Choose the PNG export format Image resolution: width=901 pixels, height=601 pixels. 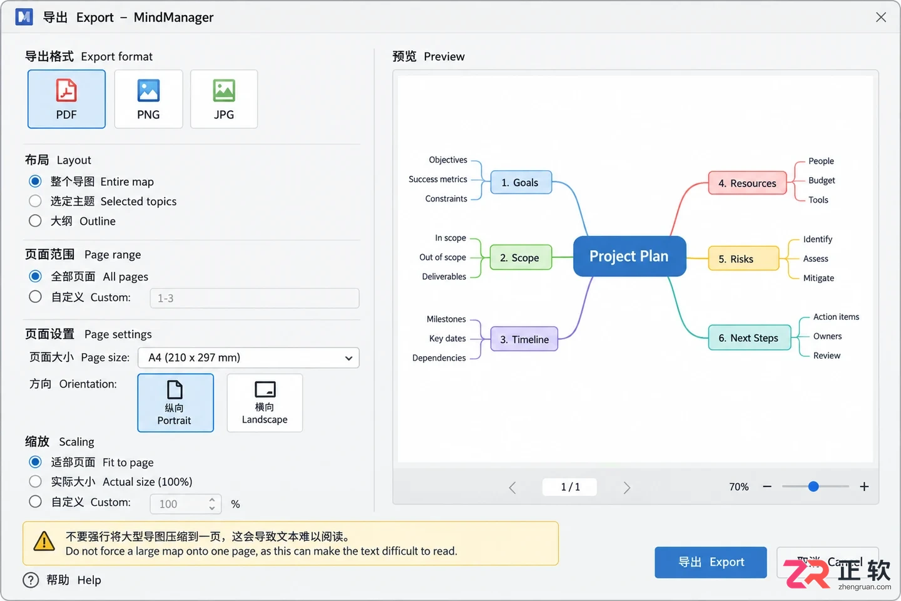(148, 99)
